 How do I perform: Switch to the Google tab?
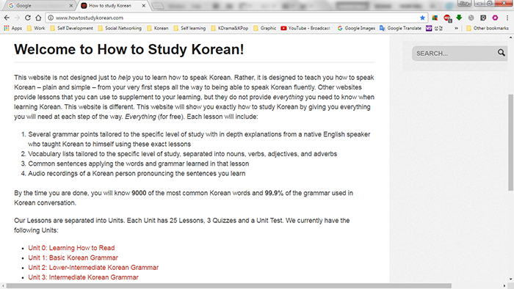point(40,6)
